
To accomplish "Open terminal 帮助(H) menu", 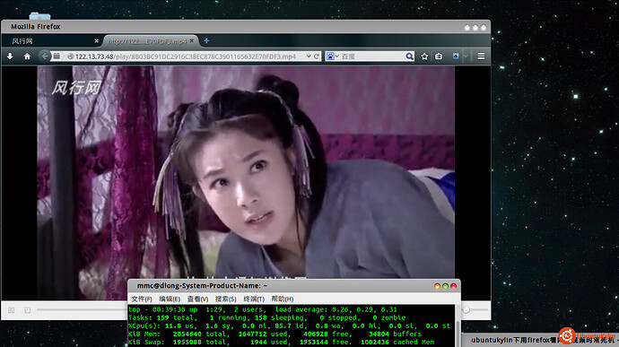I will [283, 299].
